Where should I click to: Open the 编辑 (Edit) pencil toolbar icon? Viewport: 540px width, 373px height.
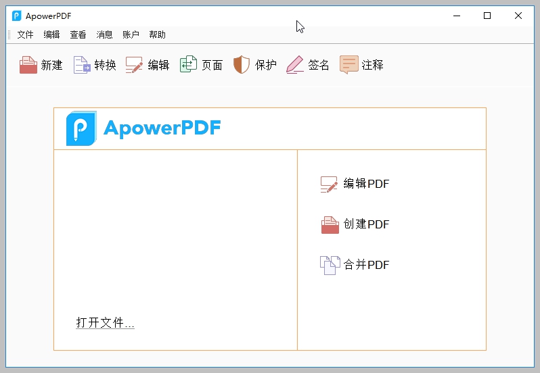[135, 65]
